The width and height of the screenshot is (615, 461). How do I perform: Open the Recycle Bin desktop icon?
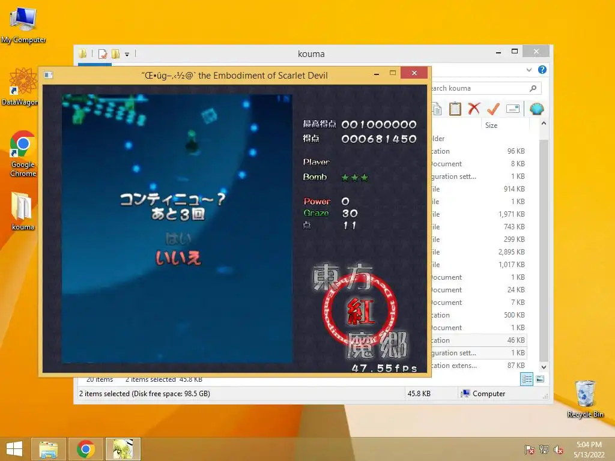pyautogui.click(x=585, y=399)
